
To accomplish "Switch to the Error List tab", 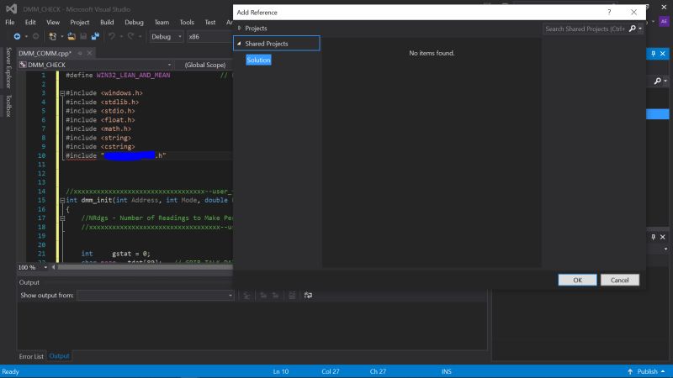I will (x=31, y=356).
